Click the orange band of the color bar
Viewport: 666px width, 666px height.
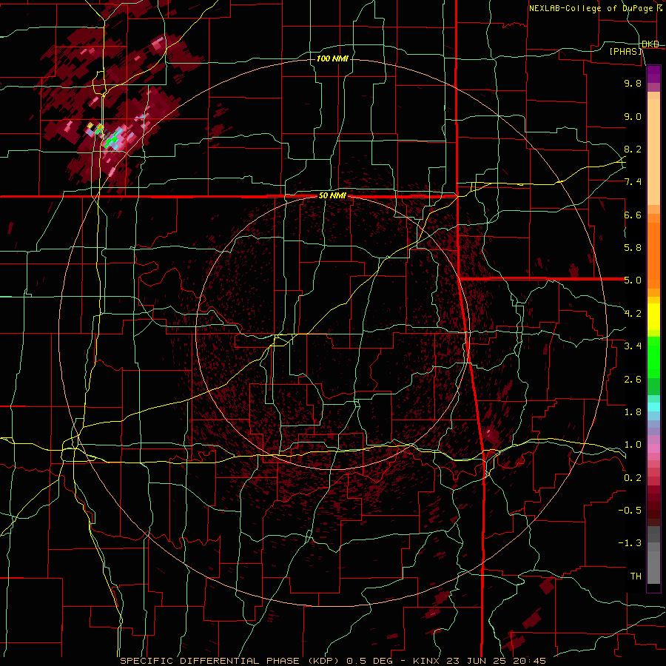[653, 255]
